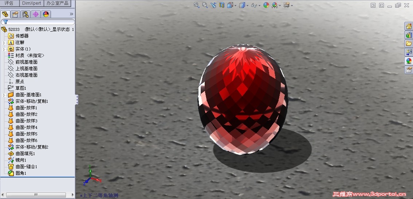
Task: Click the 注解 annotations icon
Action: [11, 42]
